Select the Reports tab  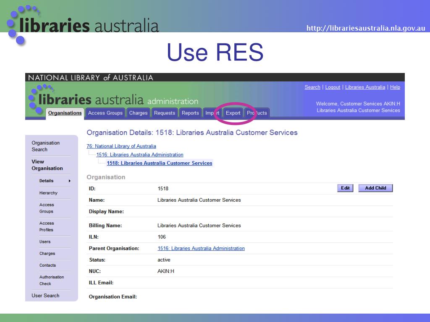[190, 113]
